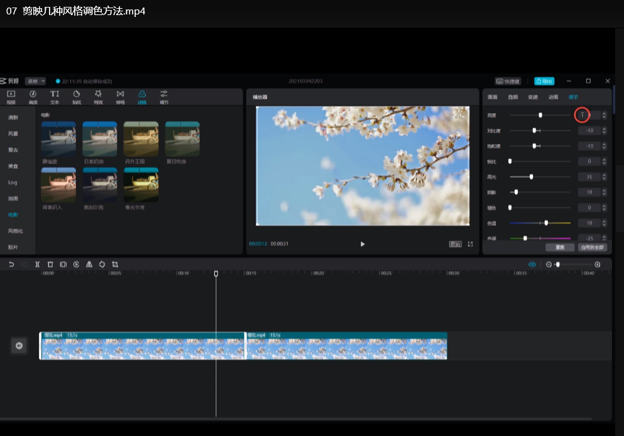Screen dimensions: 624x436
Task: Switch to the 变速 speed tab
Action: pyautogui.click(x=533, y=97)
